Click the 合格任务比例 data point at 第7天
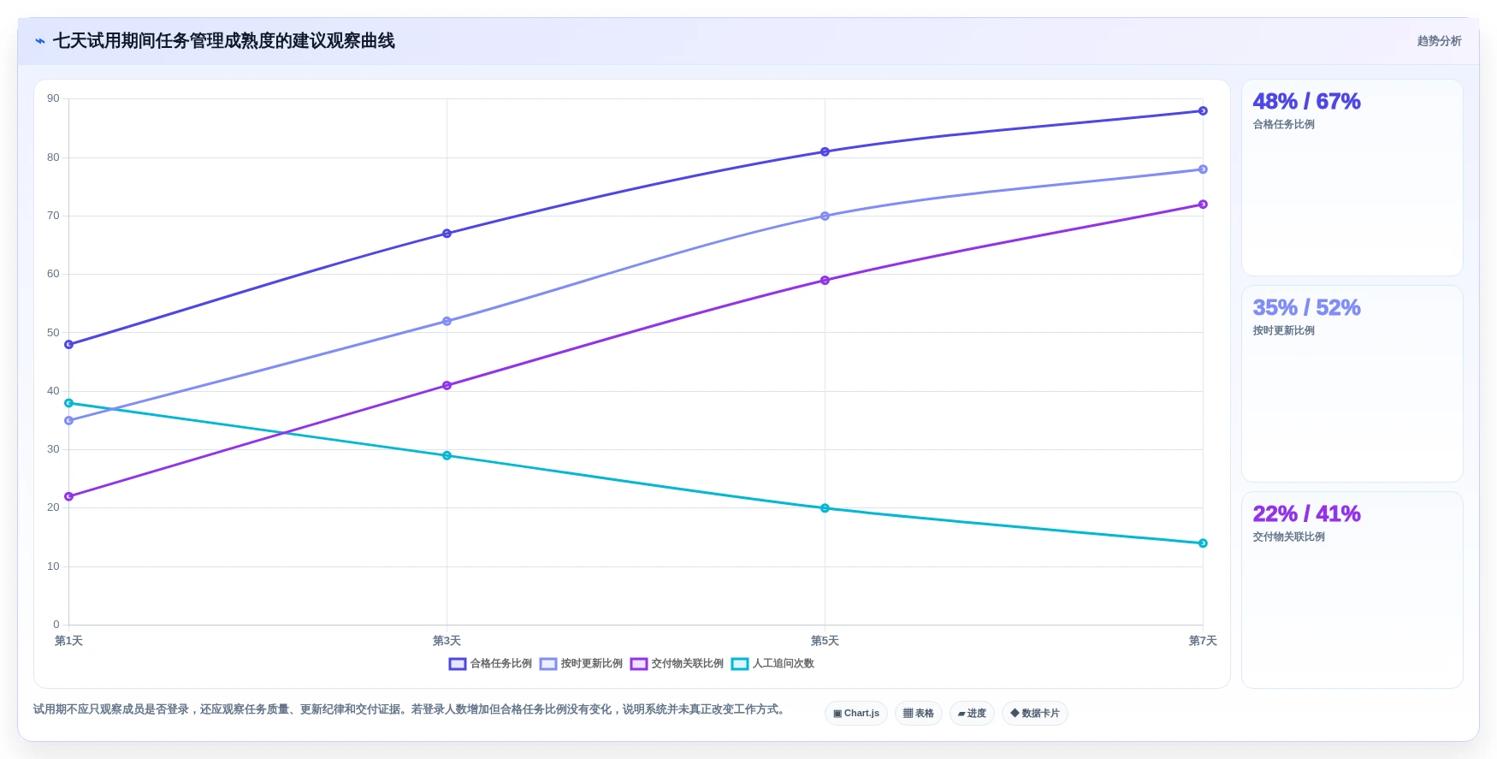 [x=1203, y=111]
